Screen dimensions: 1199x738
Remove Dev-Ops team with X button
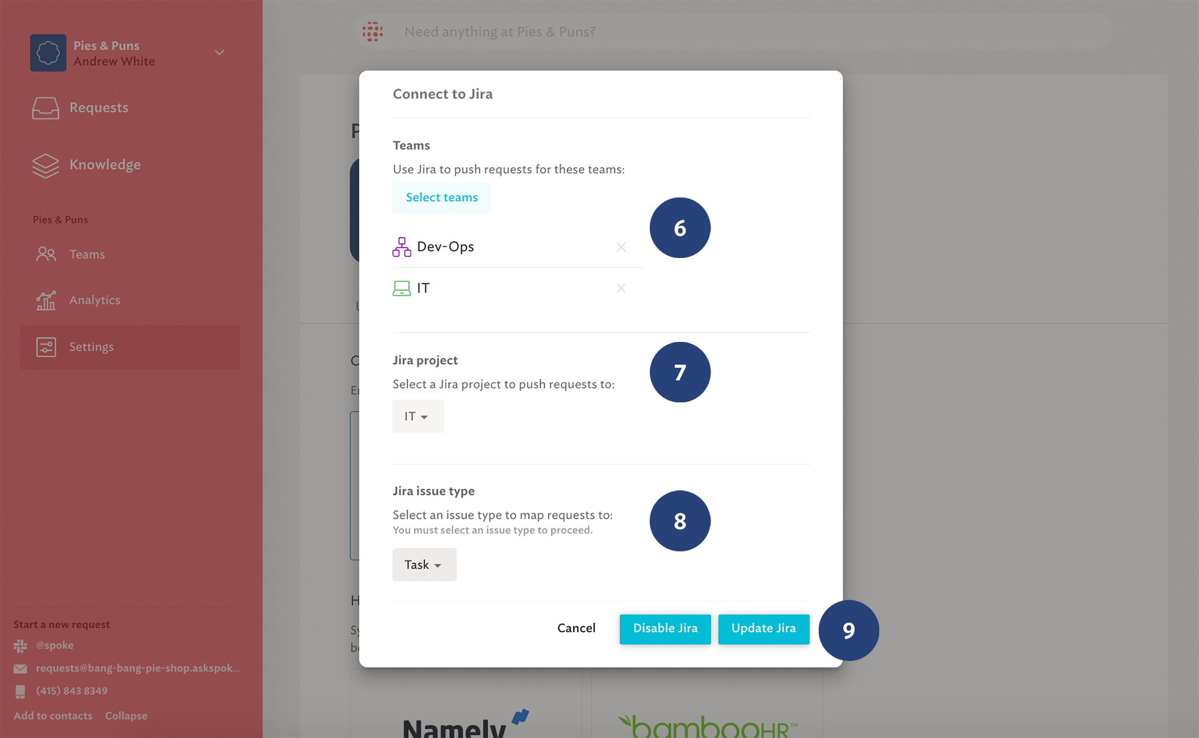coord(621,247)
